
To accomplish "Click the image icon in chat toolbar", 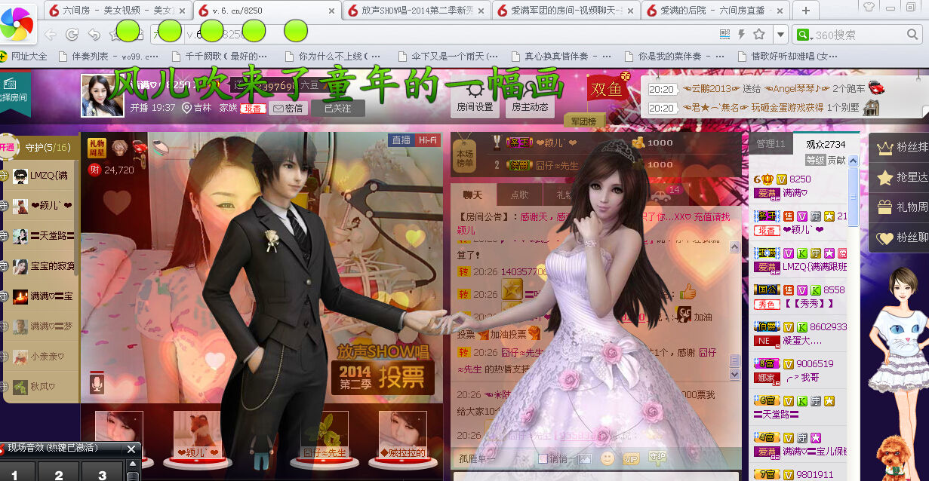I will point(584,458).
